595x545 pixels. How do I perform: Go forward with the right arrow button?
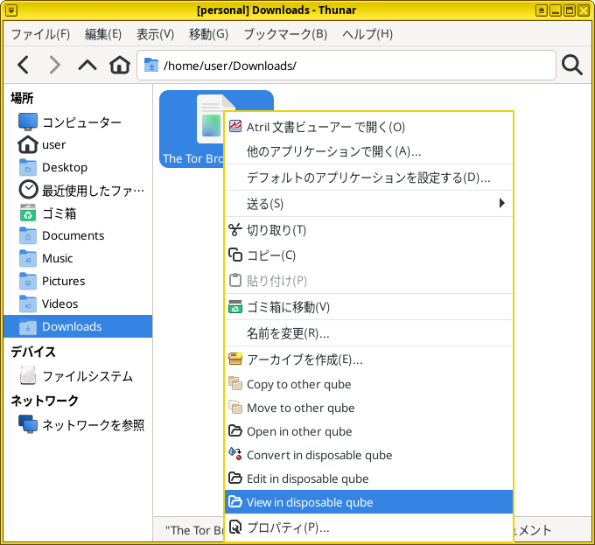coord(55,65)
